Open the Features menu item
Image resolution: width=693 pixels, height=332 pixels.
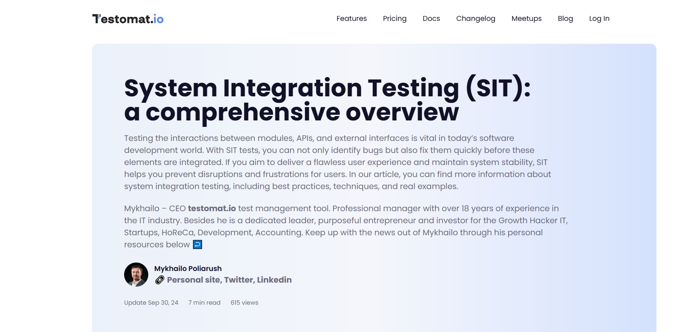pyautogui.click(x=352, y=18)
